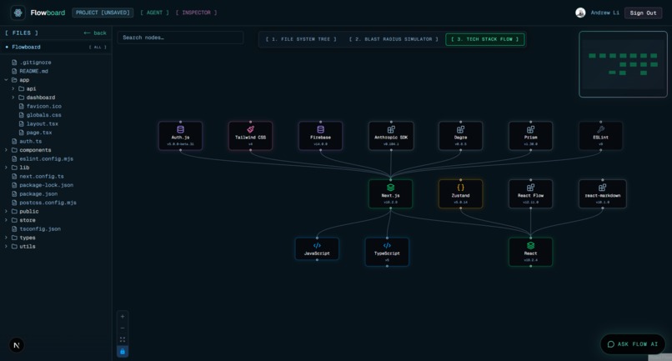This screenshot has height=361, width=672.
Task: Select the Flowboard root entry
Action: [26, 48]
